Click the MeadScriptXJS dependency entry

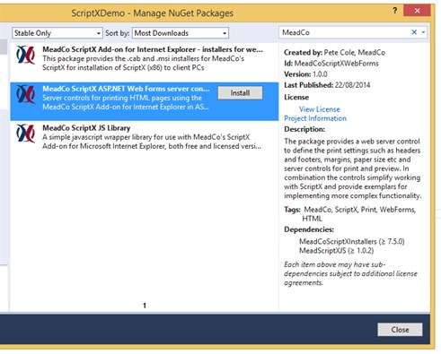click(x=337, y=250)
